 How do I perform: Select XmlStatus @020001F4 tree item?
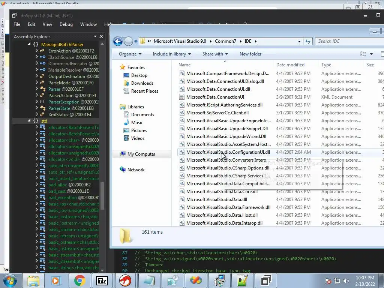click(x=70, y=115)
